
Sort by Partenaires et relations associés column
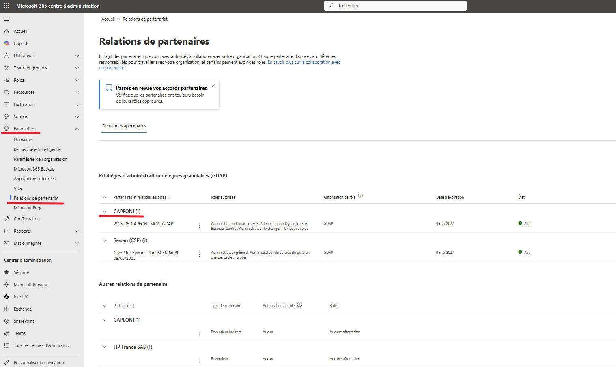pyautogui.click(x=142, y=197)
